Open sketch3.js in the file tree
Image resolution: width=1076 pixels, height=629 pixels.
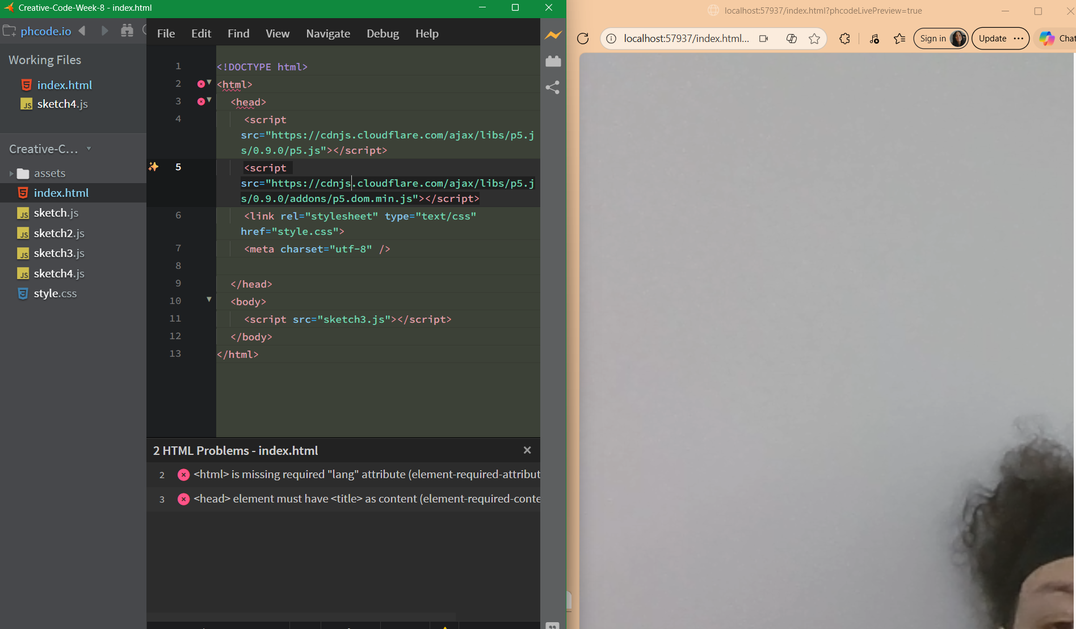pos(59,253)
